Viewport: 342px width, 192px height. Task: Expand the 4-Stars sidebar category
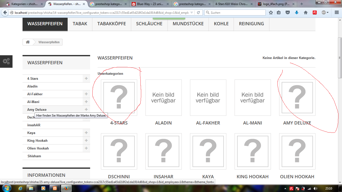[86, 78]
